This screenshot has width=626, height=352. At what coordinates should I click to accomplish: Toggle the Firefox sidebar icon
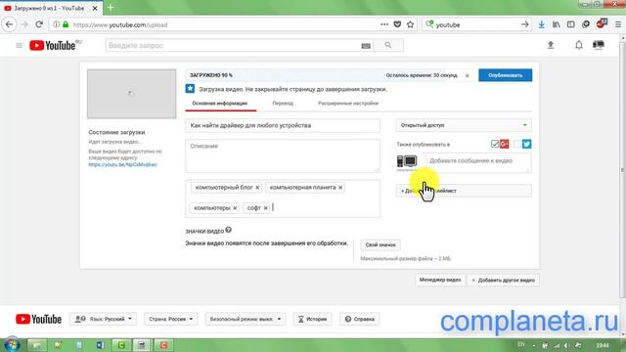coord(571,24)
